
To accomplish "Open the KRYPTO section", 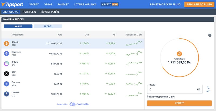I will 110,4.
